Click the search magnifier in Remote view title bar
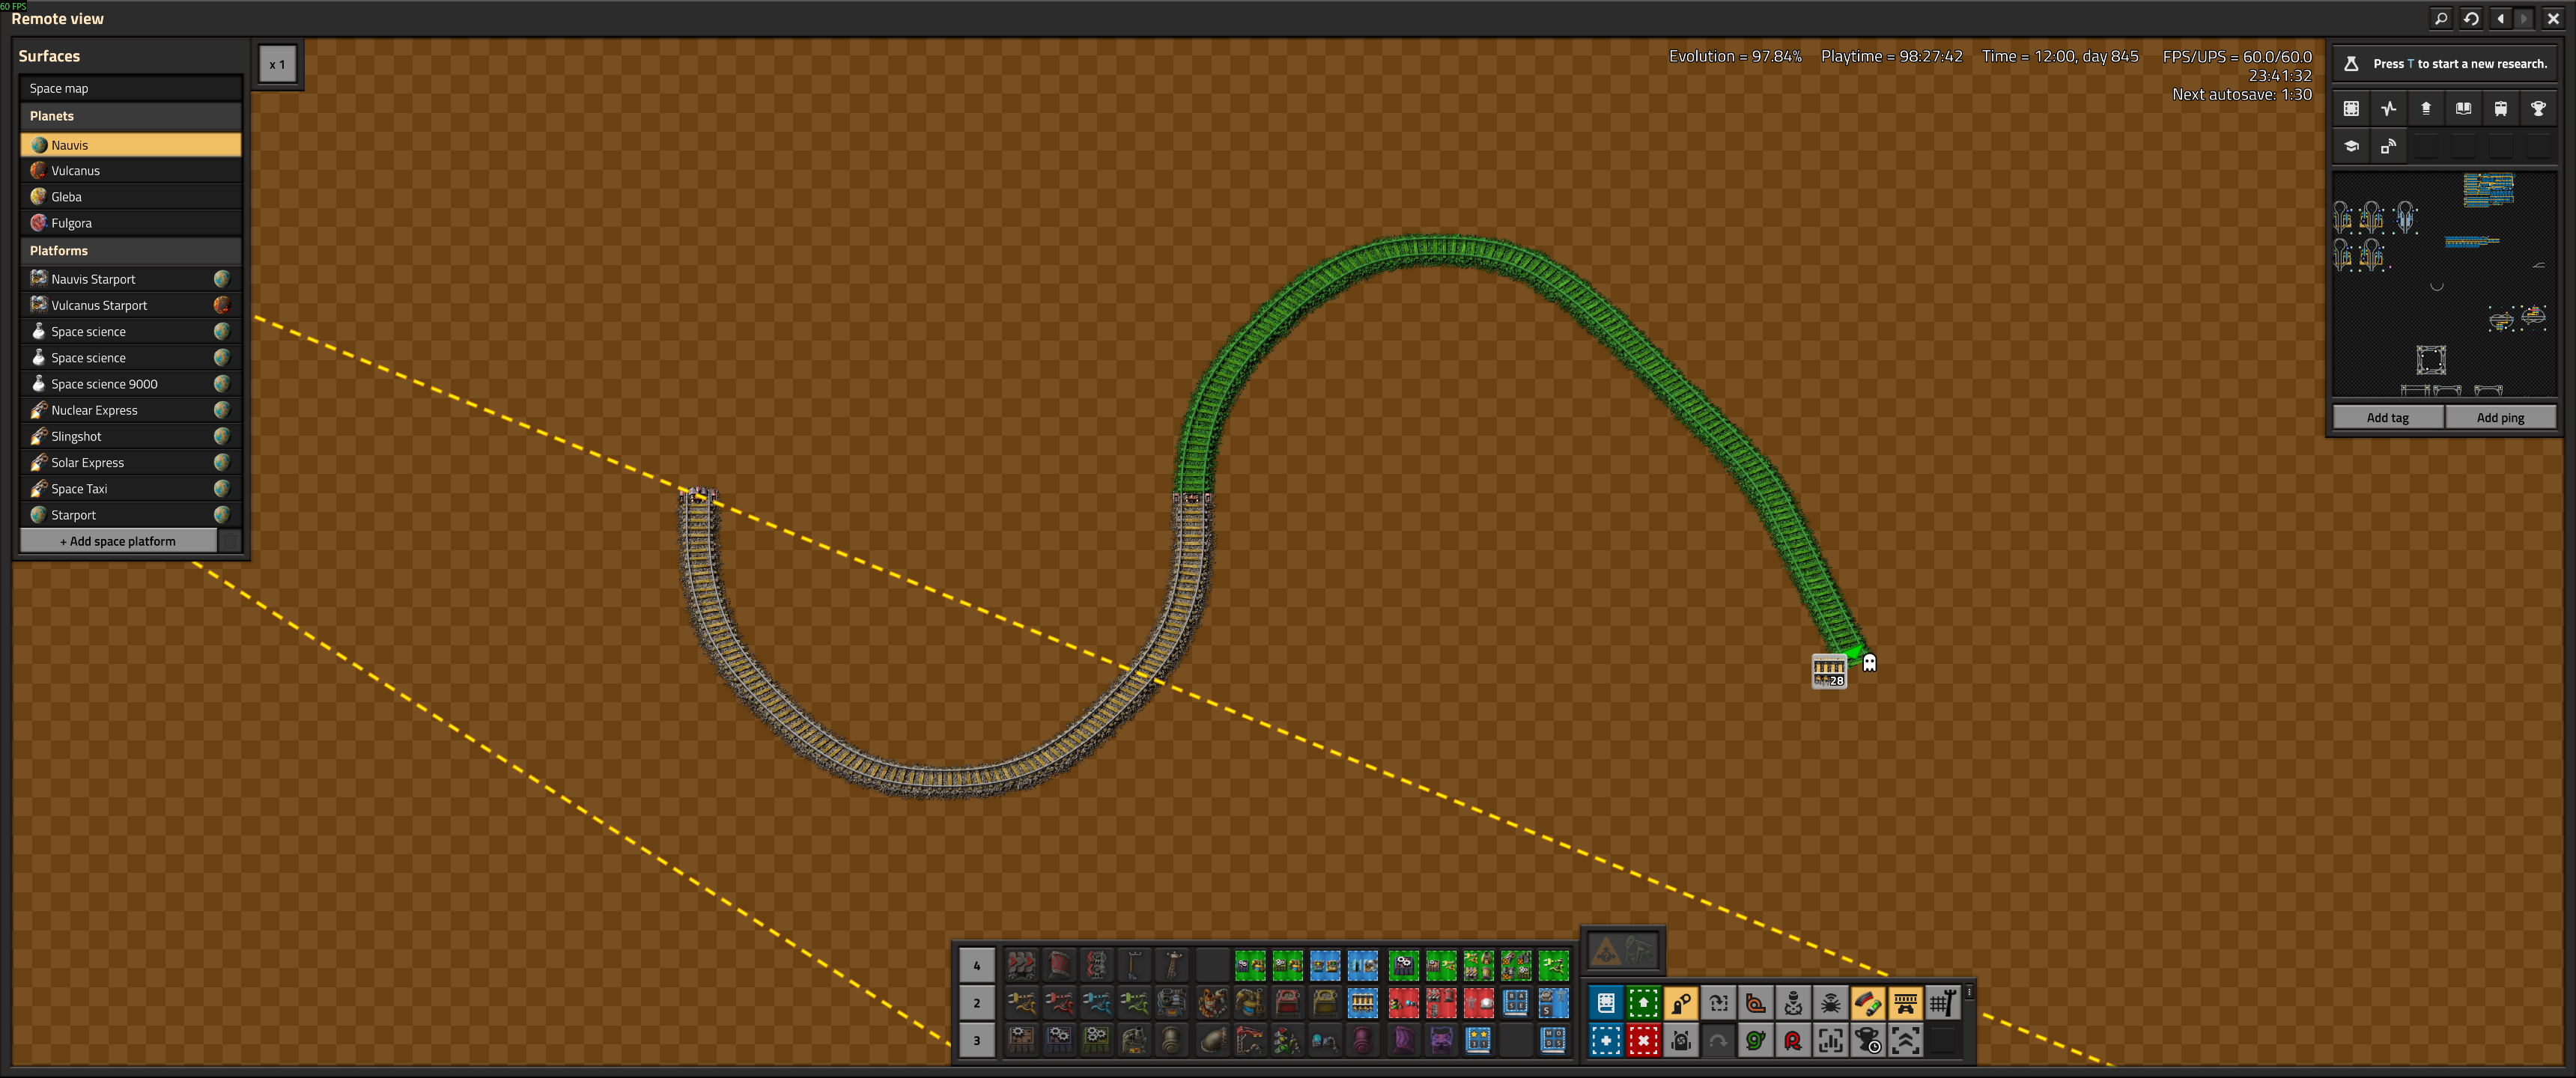The height and width of the screenshot is (1078, 2576). tap(2441, 18)
